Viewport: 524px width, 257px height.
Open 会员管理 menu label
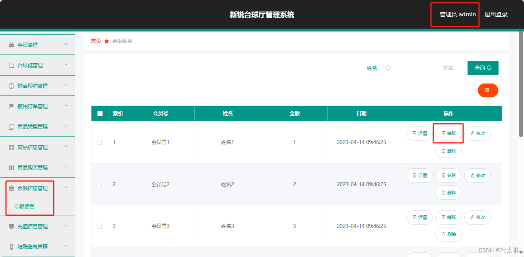click(28, 45)
